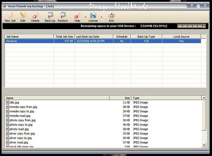This screenshot has width=212, height=156.
Task: Click the Remaining USB space progress bar
Action: 192,26
